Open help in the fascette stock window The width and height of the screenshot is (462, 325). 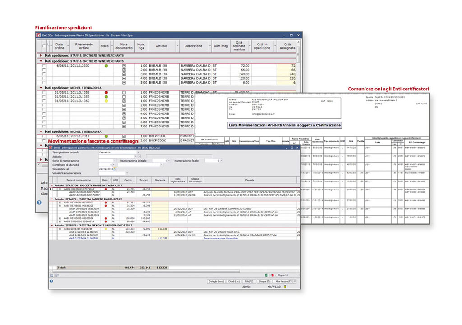tap(51, 281)
